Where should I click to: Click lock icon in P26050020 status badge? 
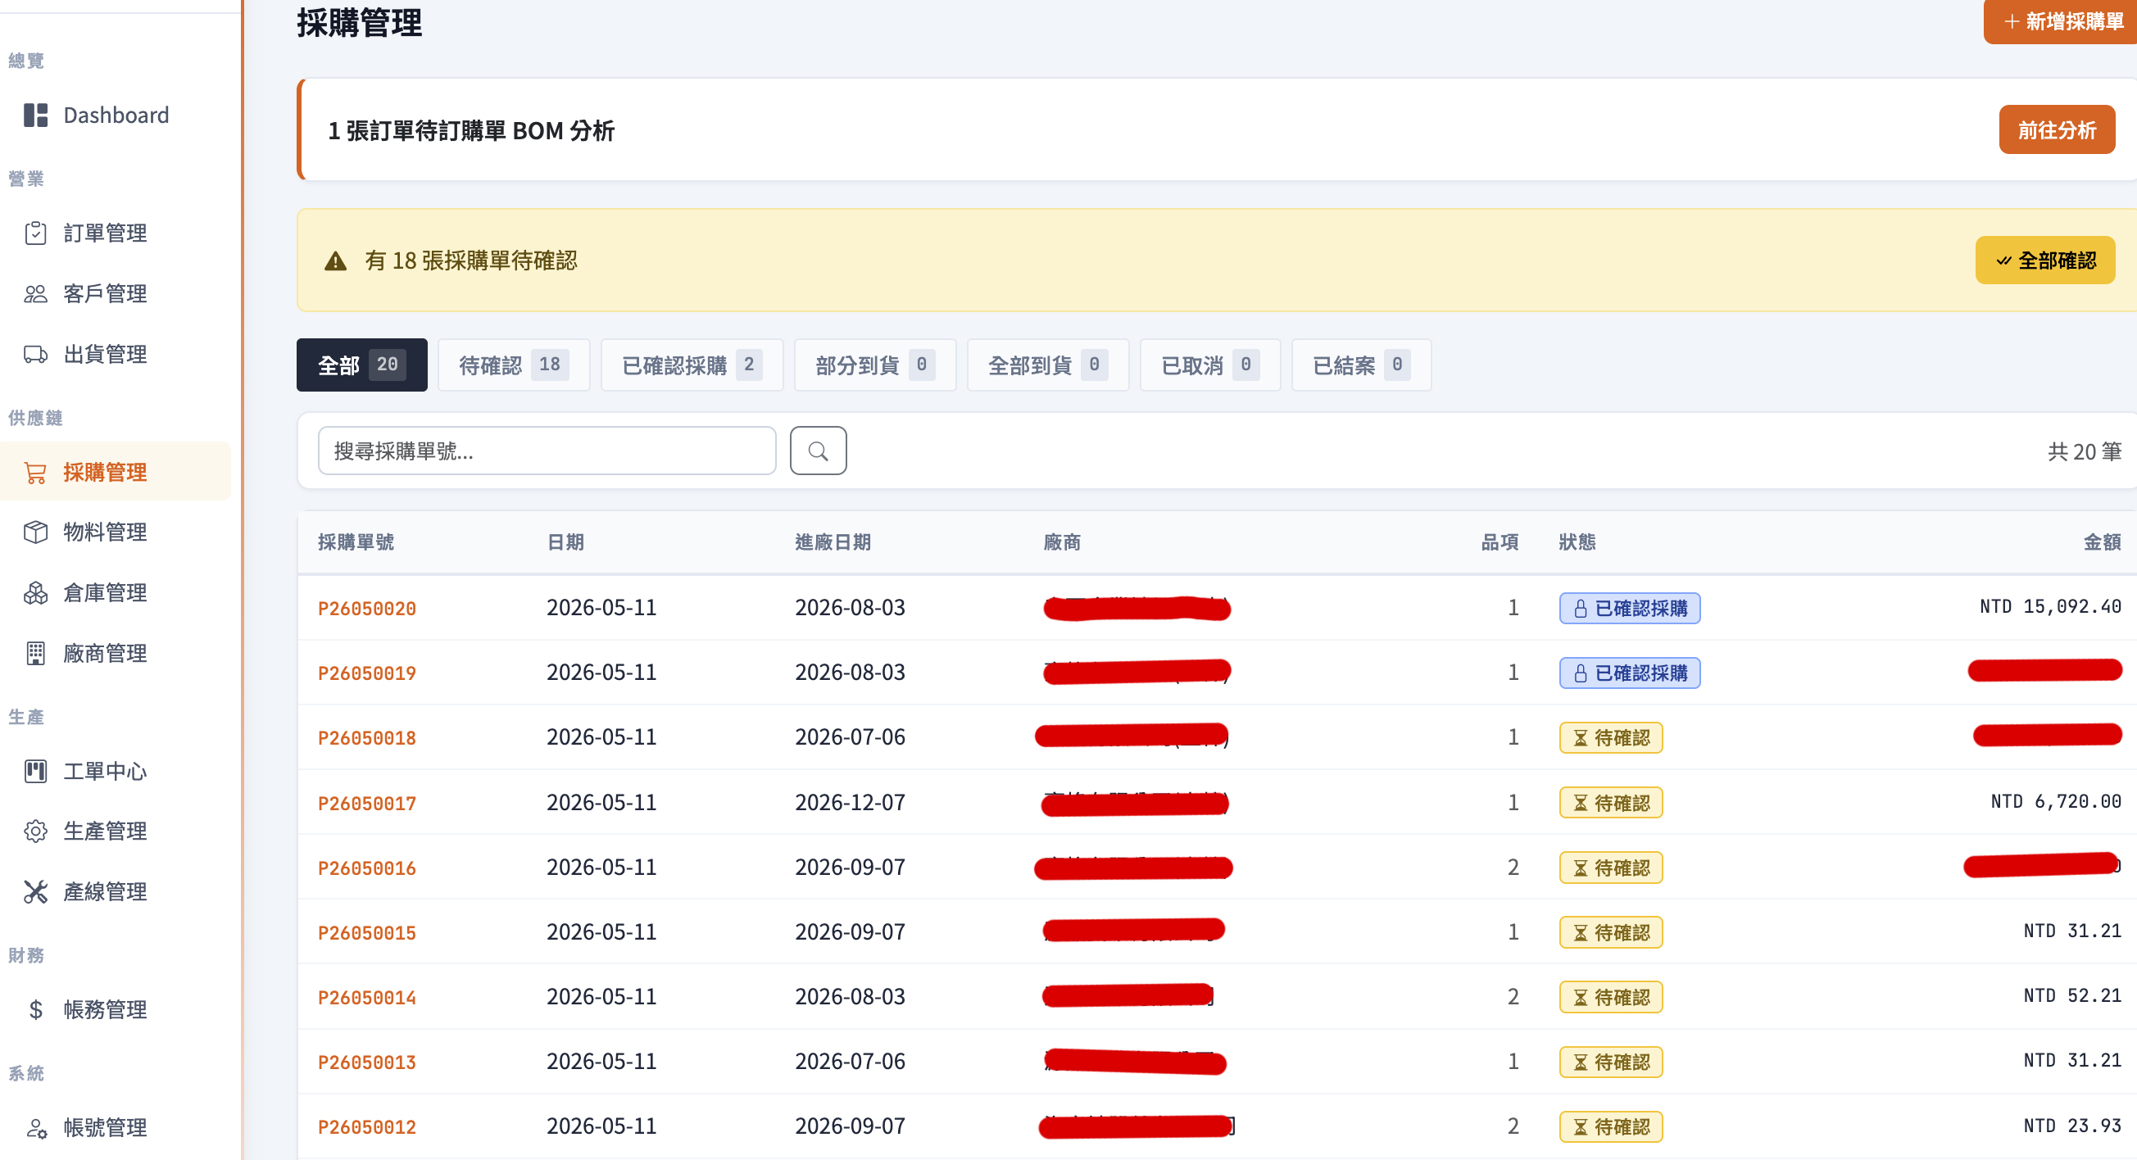[1581, 609]
